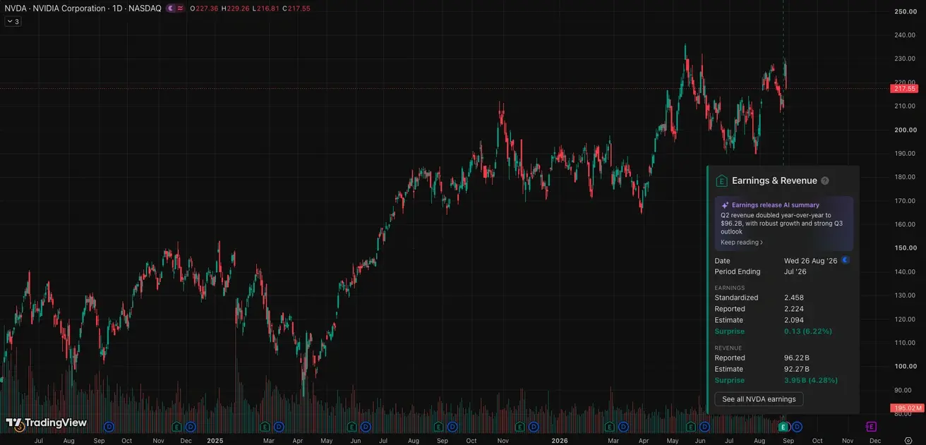Viewport: 926px width, 445px height.
Task: Click the Earnings & Revenue panel title
Action: (774, 181)
